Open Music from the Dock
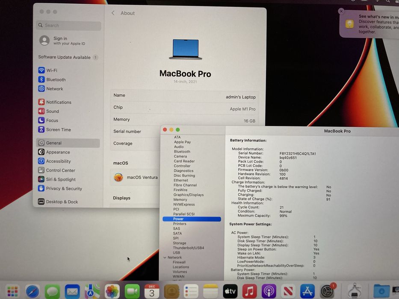The height and width of the screenshot is (299, 399). click(249, 291)
